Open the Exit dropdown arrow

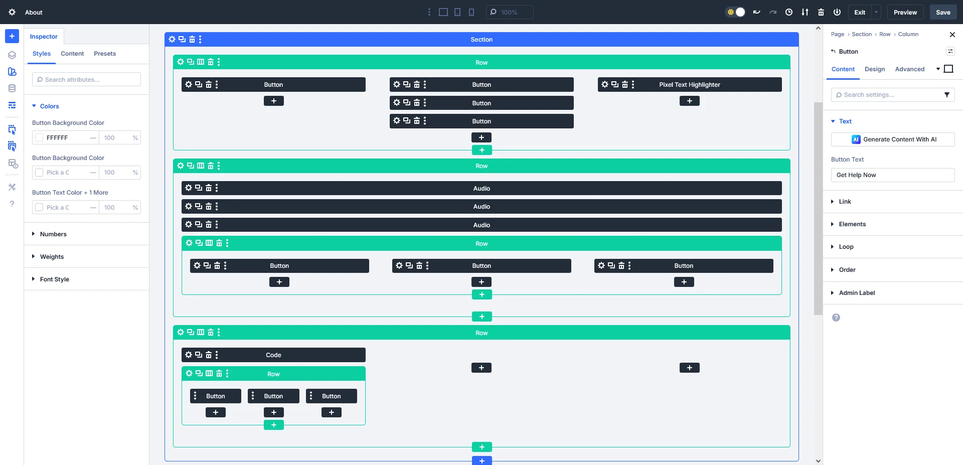pyautogui.click(x=876, y=12)
